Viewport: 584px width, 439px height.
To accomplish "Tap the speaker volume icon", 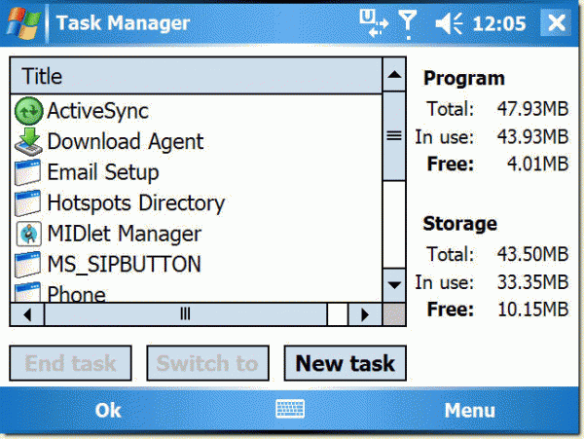I will pyautogui.click(x=449, y=22).
